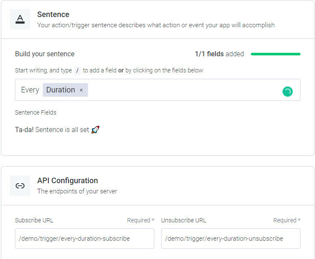Click the Build your sentence label
This screenshot has height=259, width=315.
[x=45, y=54]
